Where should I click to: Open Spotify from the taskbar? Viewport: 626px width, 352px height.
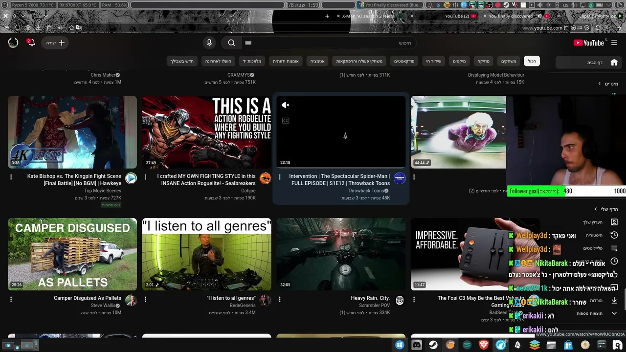(x=467, y=345)
